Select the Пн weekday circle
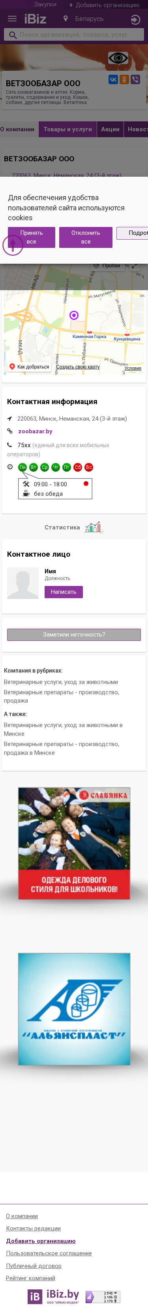This screenshot has width=148, height=1315. click(x=22, y=467)
